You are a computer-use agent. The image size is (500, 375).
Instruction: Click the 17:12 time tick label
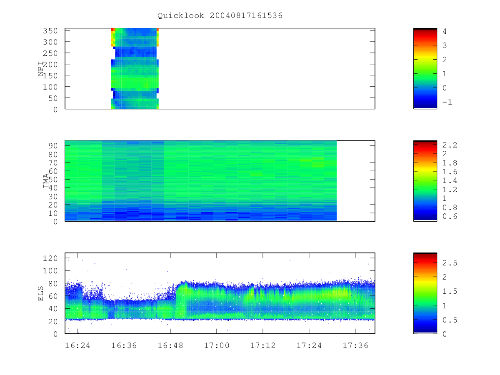[262, 345]
